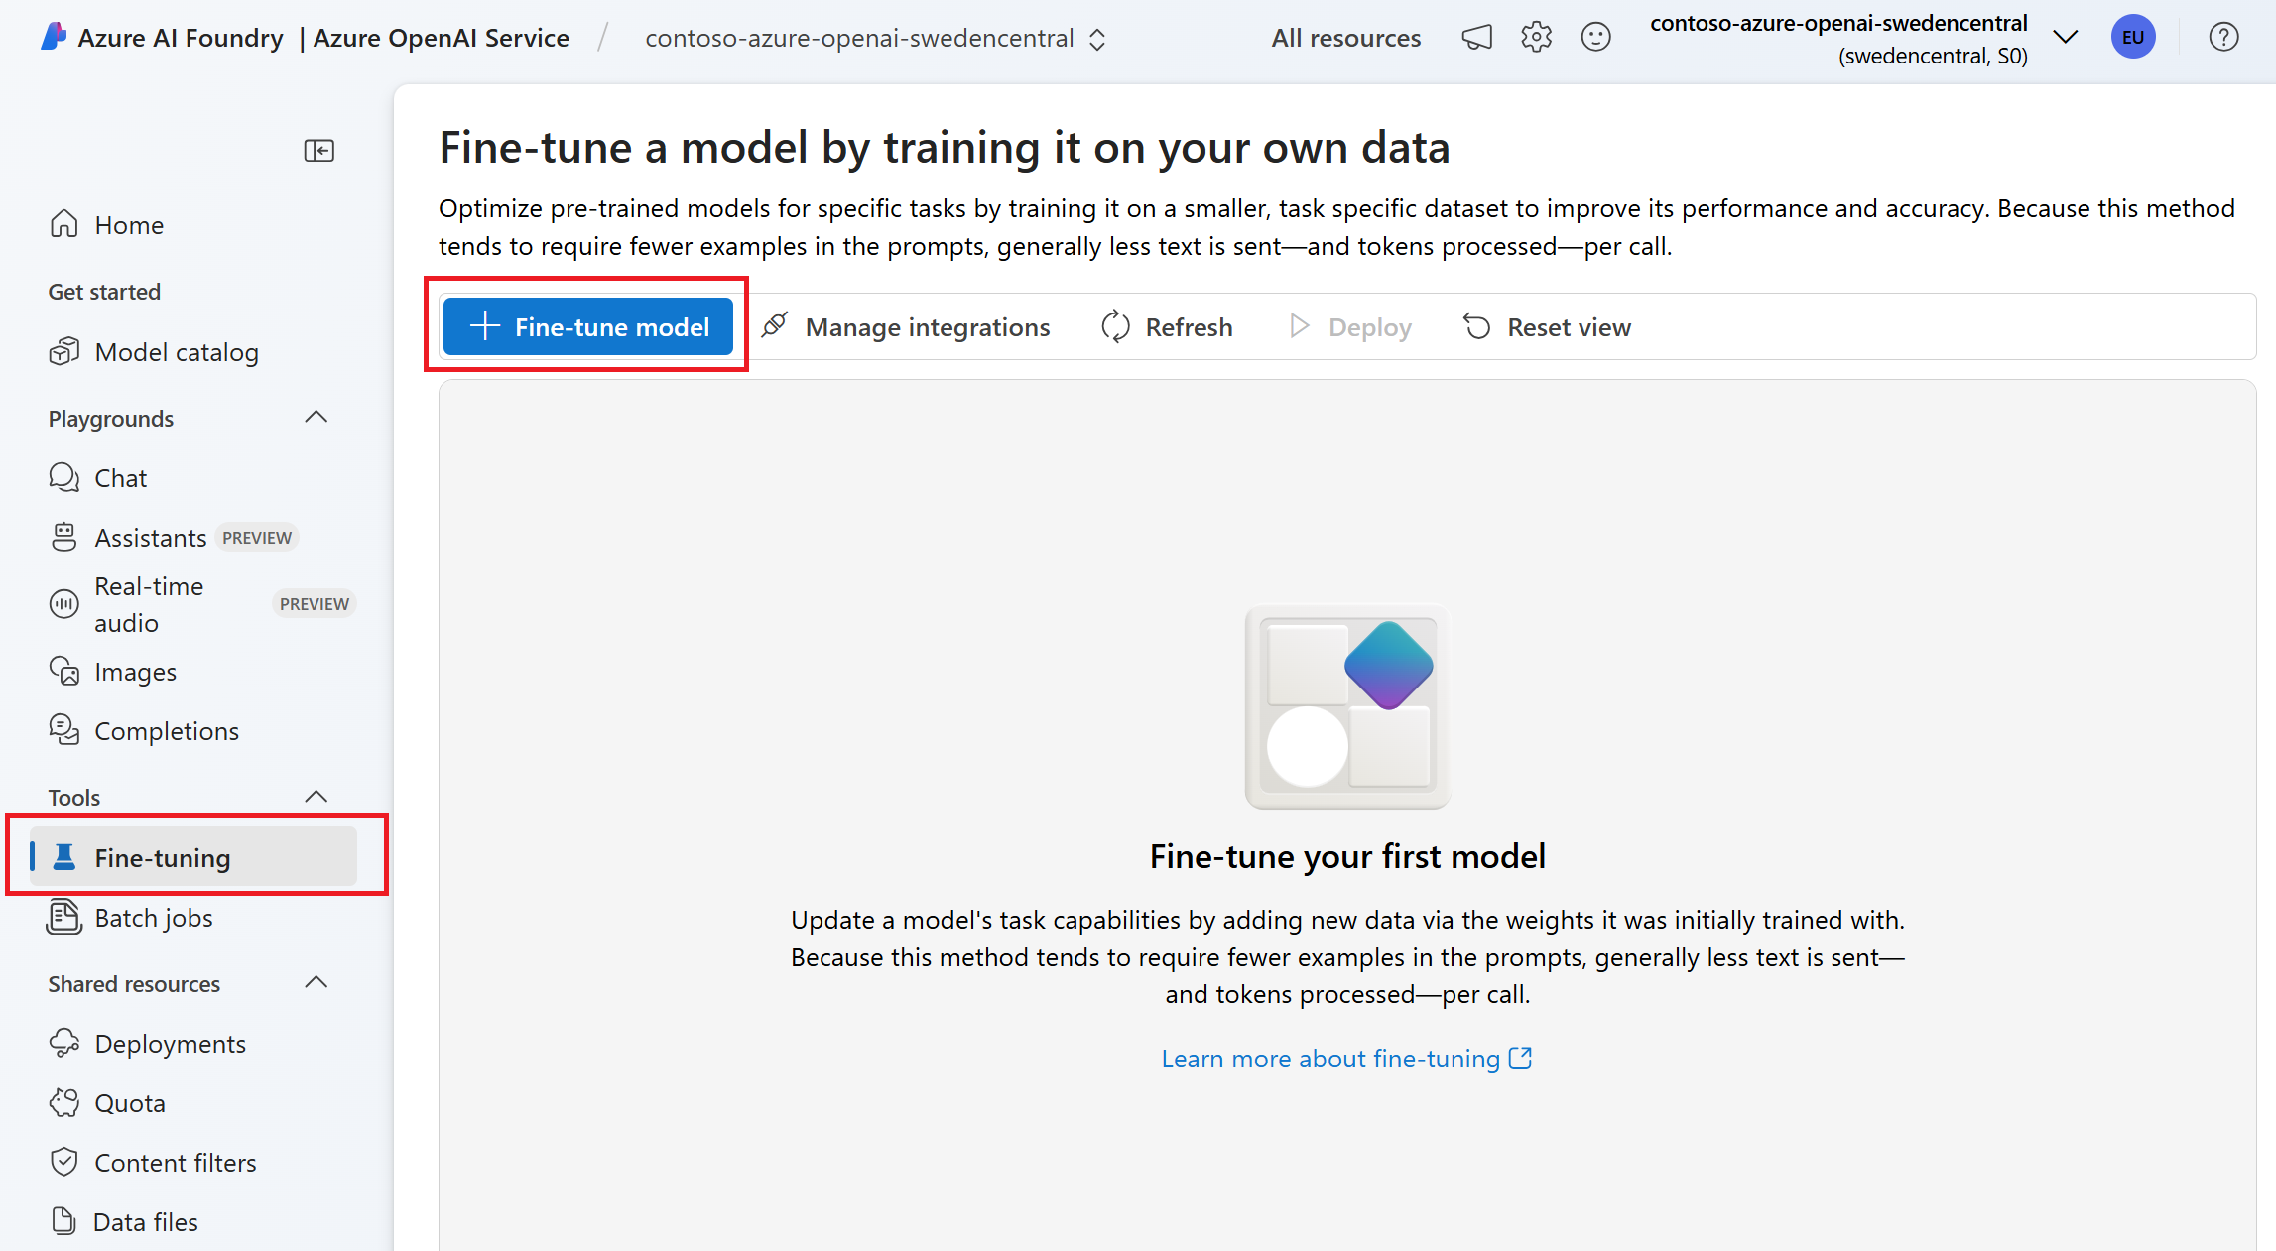The image size is (2276, 1251).
Task: Click the feedback smiley face icon
Action: [x=1595, y=38]
